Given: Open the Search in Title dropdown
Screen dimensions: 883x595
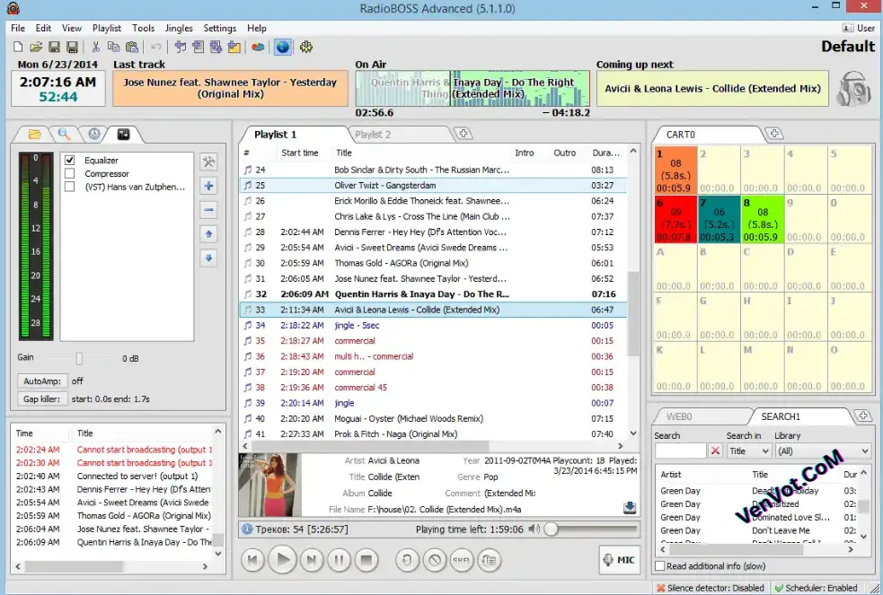Looking at the screenshot, I should click(x=748, y=451).
